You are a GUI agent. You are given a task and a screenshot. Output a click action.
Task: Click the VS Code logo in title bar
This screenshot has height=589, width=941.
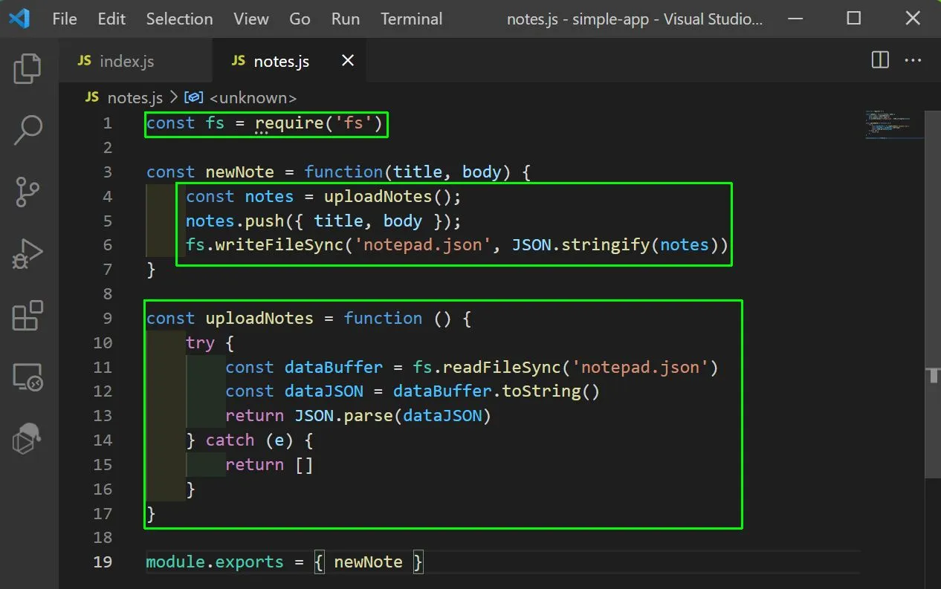19,19
